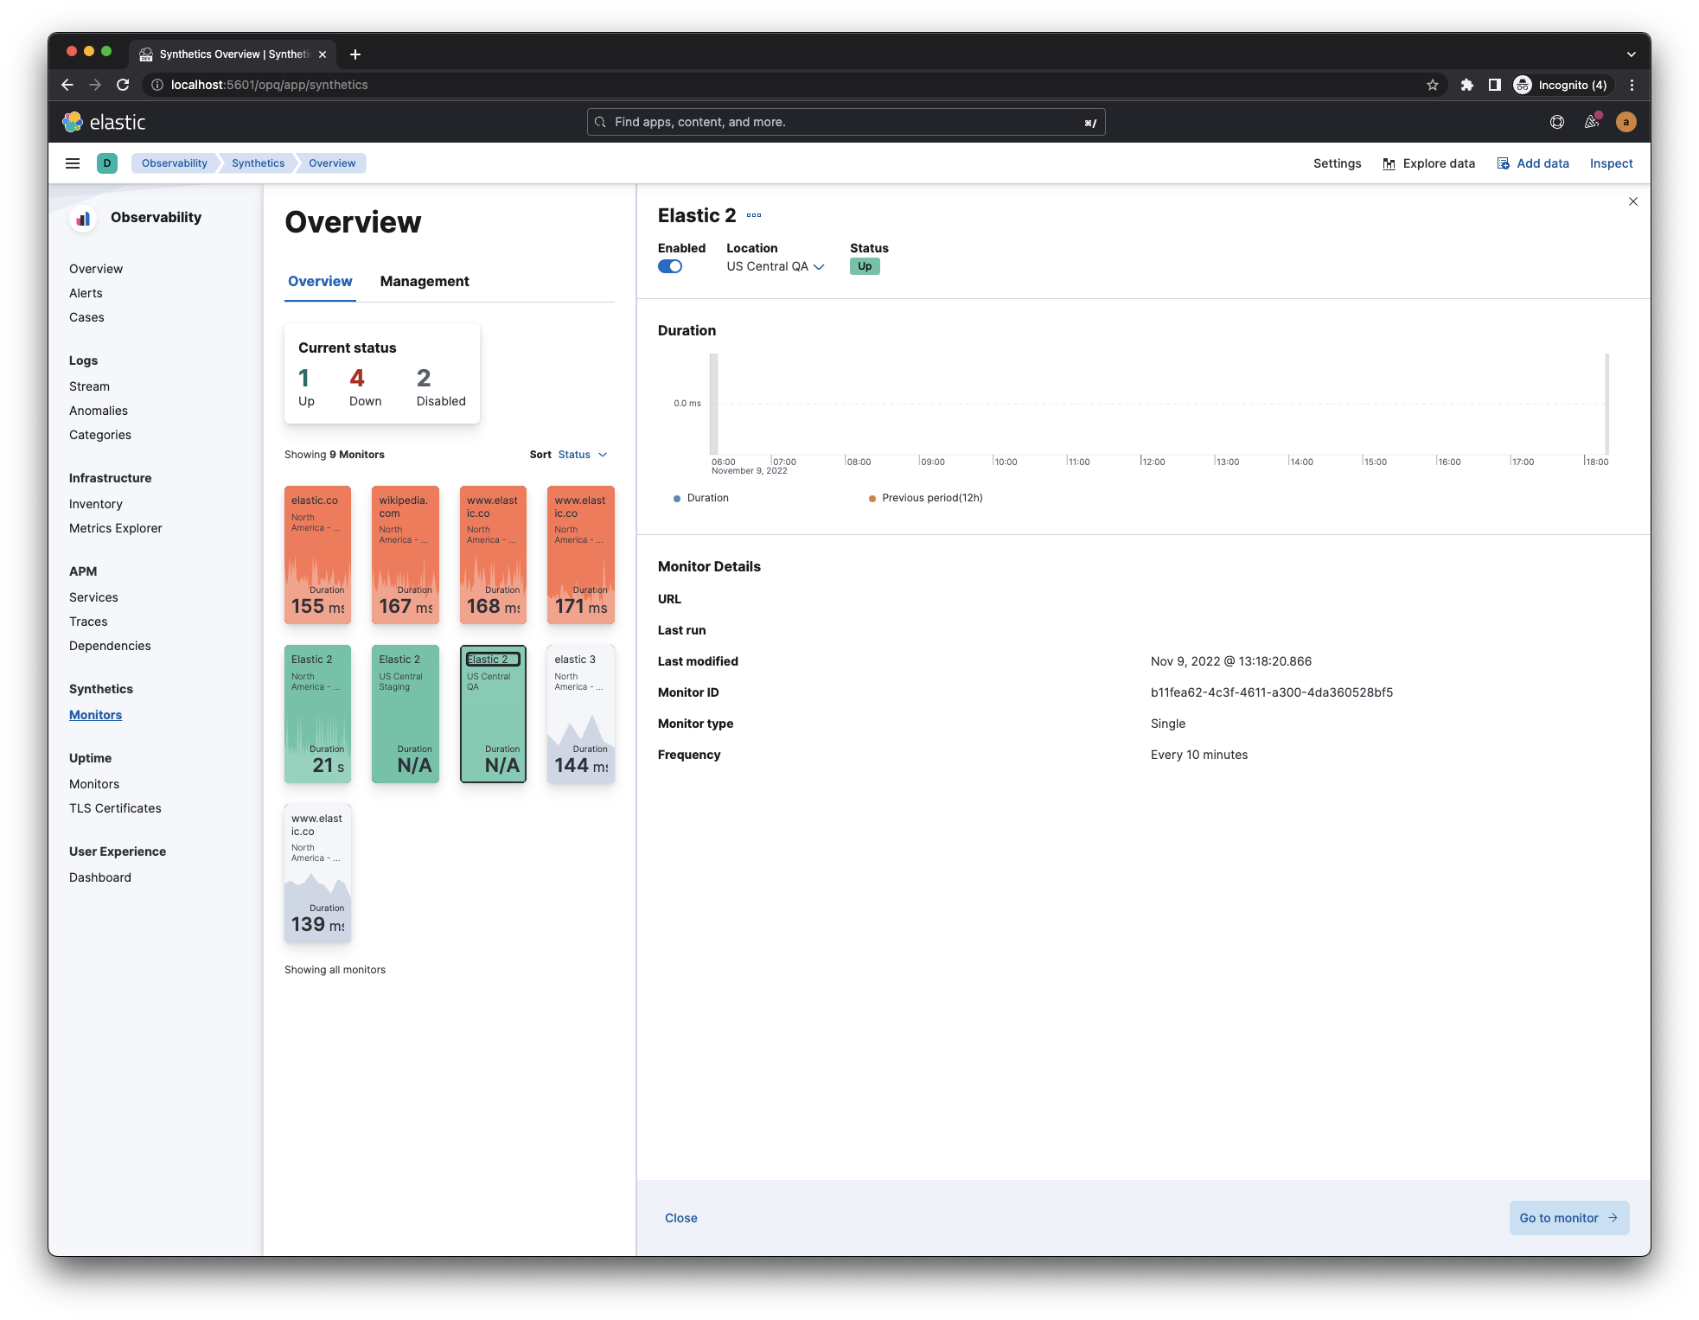Screen dimensions: 1699x1320
Task: Open the help menu icon
Action: (x=1557, y=122)
